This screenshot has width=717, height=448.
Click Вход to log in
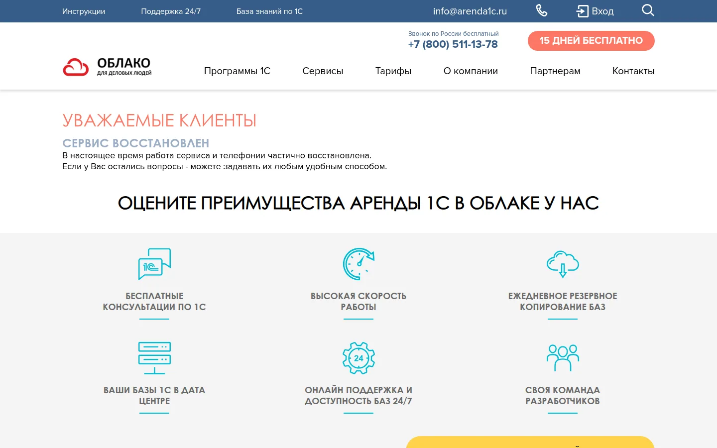point(602,11)
